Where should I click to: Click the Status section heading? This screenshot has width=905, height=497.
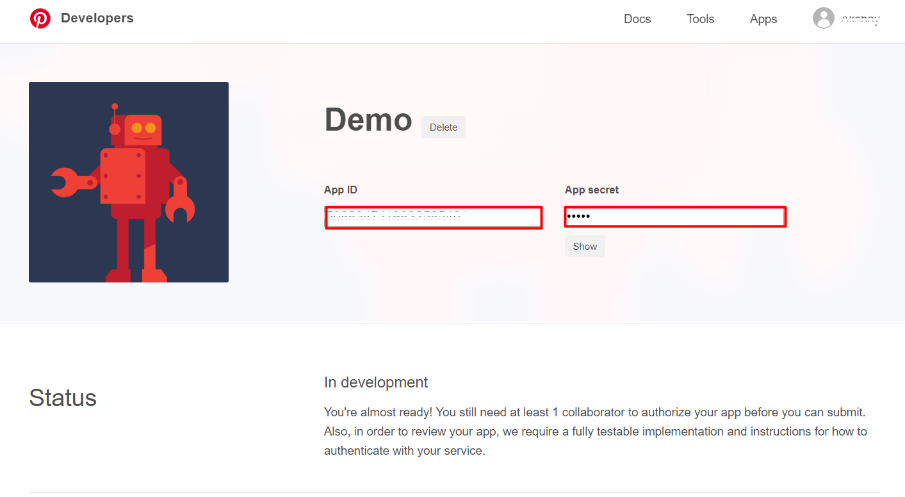(x=63, y=398)
